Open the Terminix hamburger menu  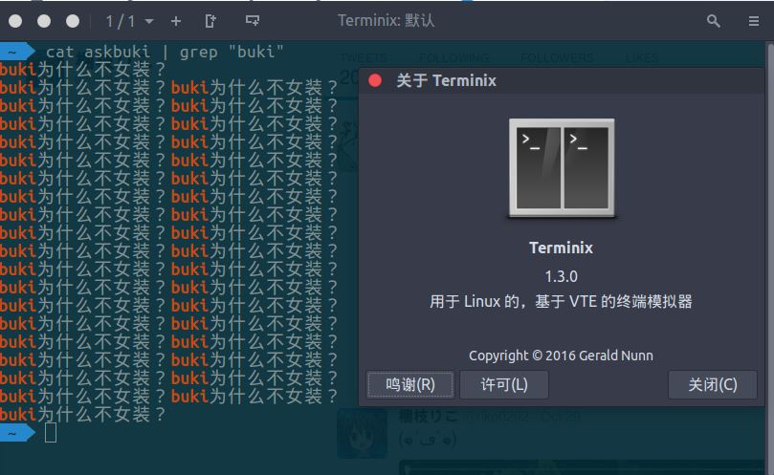pyautogui.click(x=753, y=21)
